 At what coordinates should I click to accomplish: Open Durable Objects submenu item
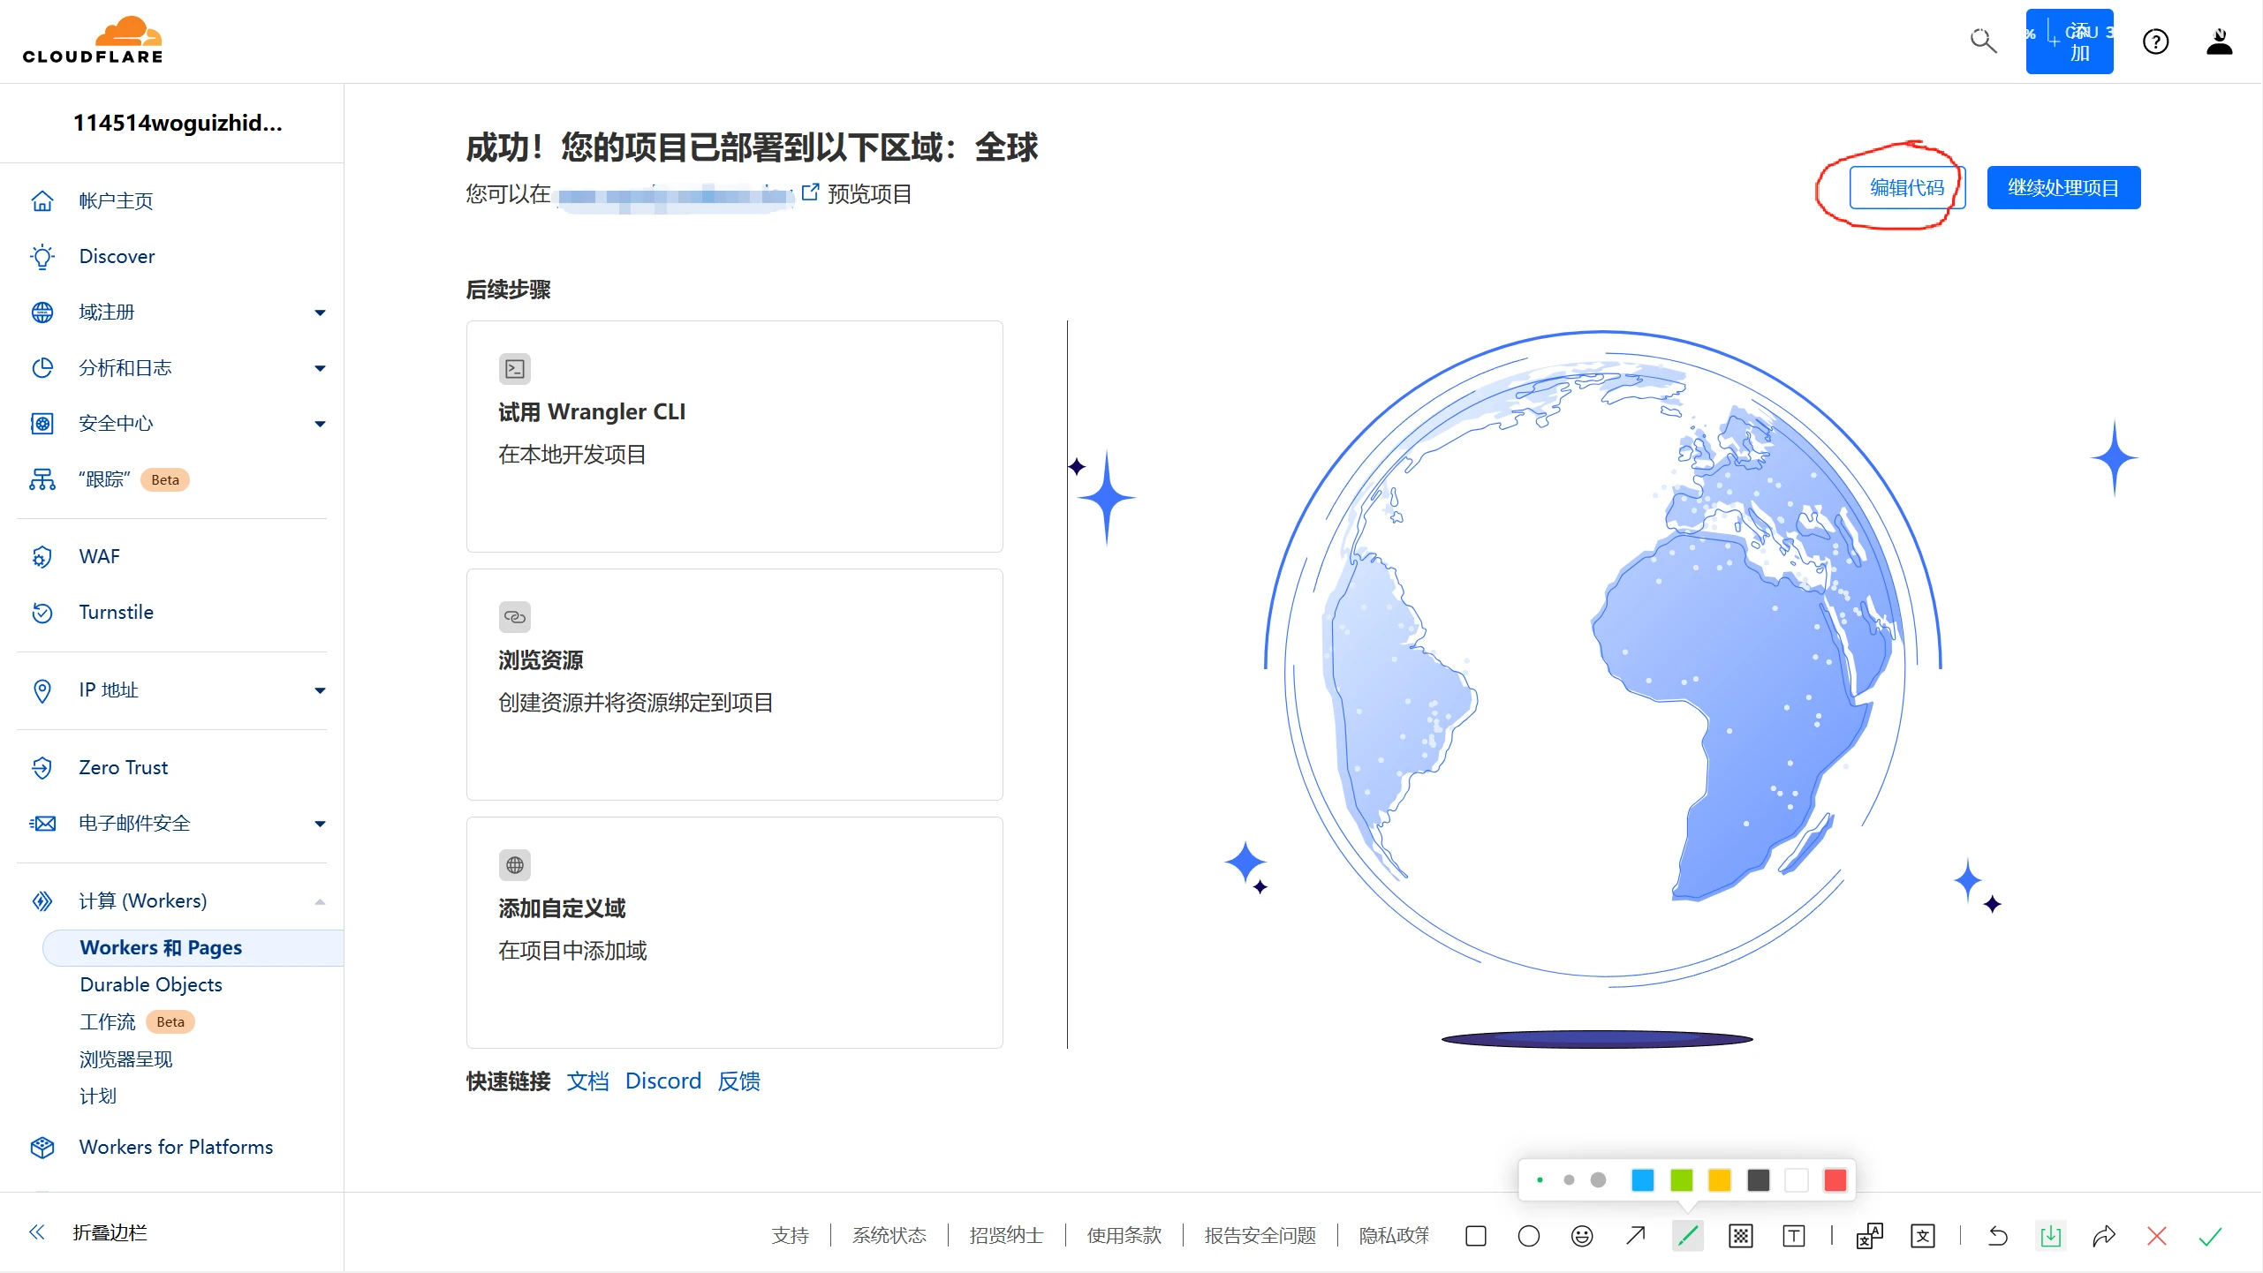point(151,984)
